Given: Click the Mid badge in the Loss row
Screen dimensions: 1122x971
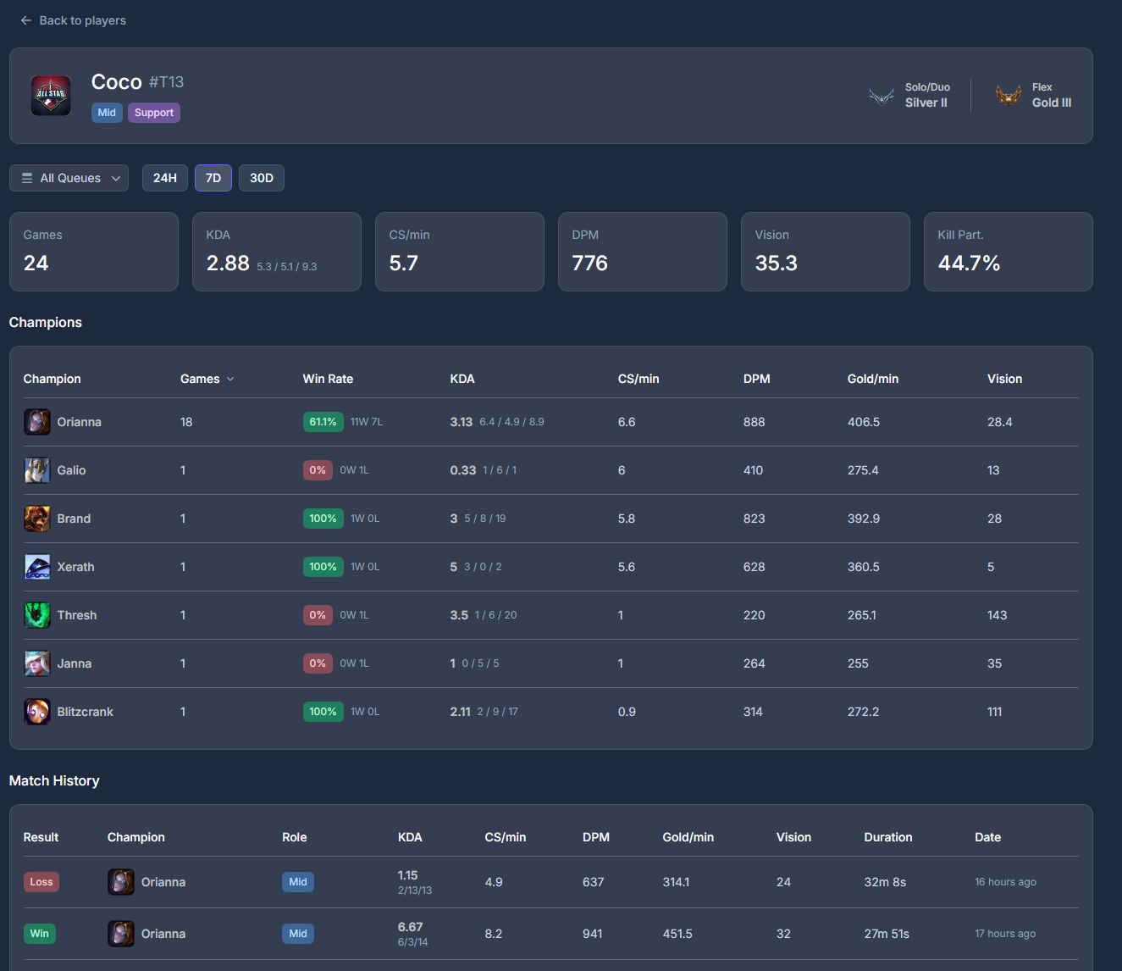Looking at the screenshot, I should pyautogui.click(x=298, y=882).
